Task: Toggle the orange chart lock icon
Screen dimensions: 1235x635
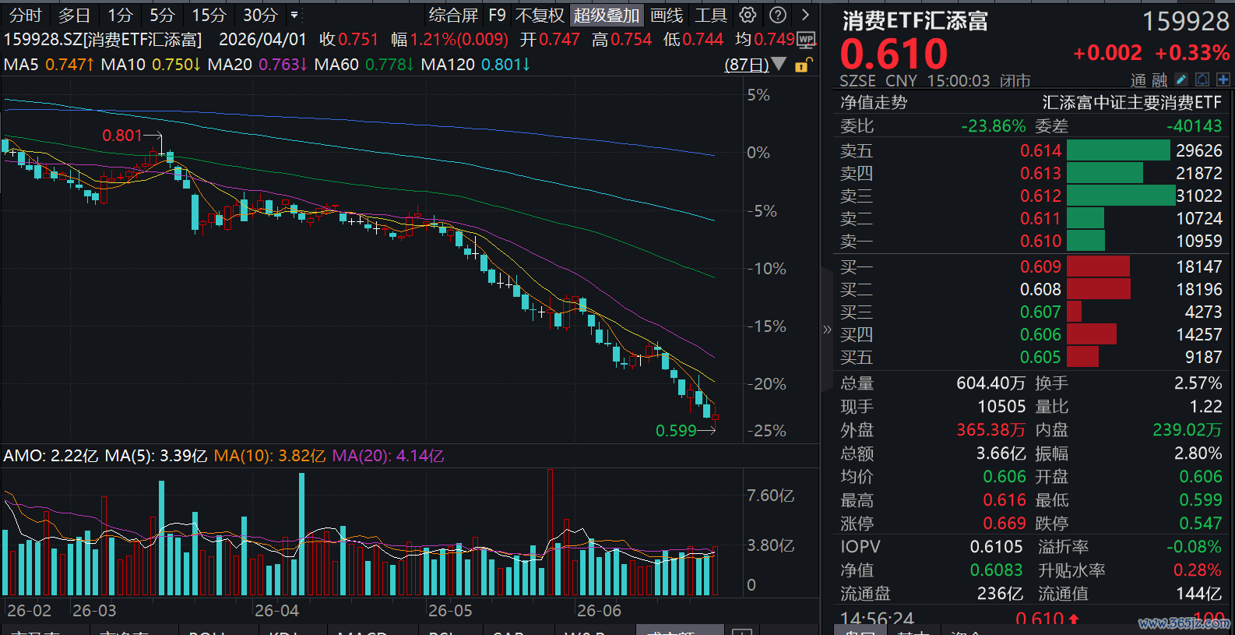Action: tap(803, 65)
